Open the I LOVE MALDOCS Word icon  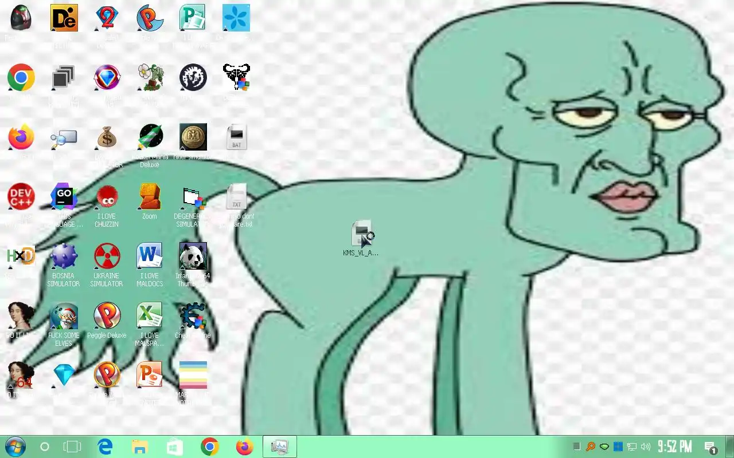(x=150, y=256)
